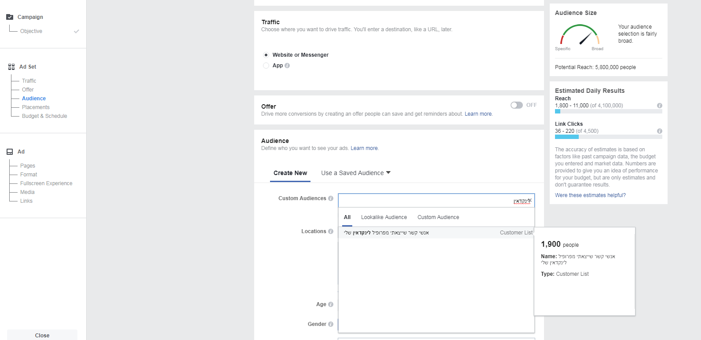
Task: Click the Reach estimate info icon
Action: click(659, 106)
